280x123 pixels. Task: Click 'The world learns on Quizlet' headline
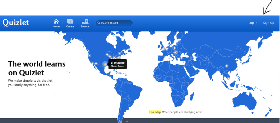37,68
